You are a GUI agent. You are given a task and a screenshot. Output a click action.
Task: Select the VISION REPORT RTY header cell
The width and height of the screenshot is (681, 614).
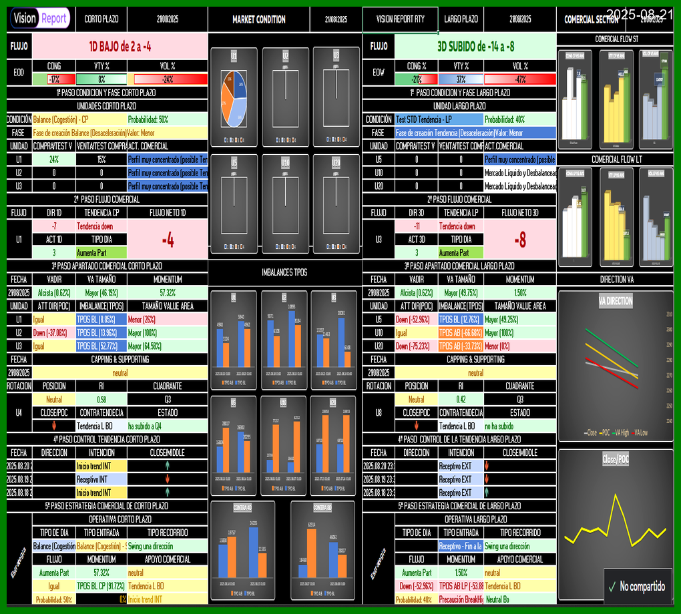pos(400,19)
